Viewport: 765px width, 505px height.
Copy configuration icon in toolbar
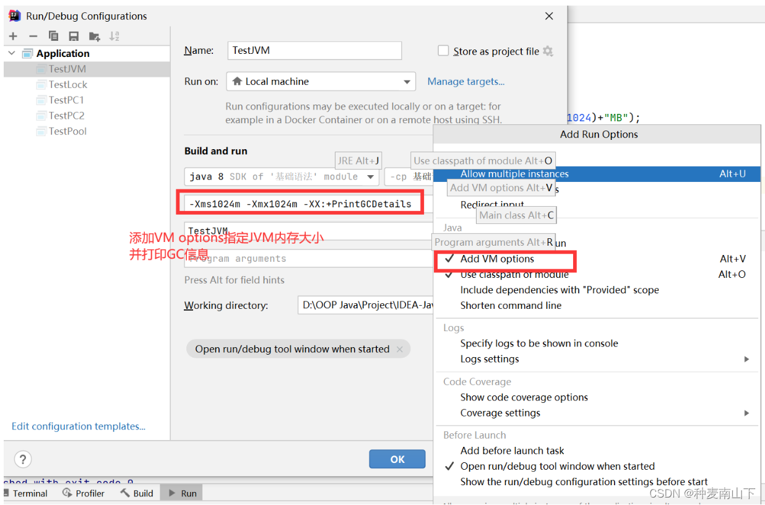point(54,36)
